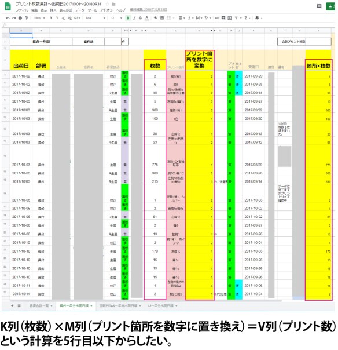Open the 挿入 menu
The height and width of the screenshot is (350, 338).
click(x=53, y=10)
